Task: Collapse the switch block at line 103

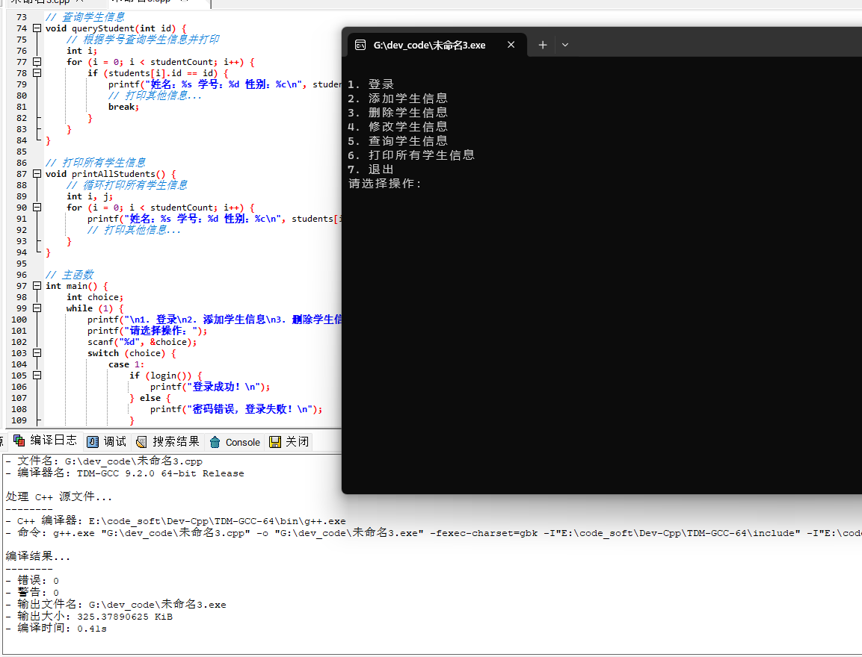Action: click(37, 353)
